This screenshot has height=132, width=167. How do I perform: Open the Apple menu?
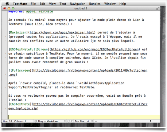(x=7, y=4)
